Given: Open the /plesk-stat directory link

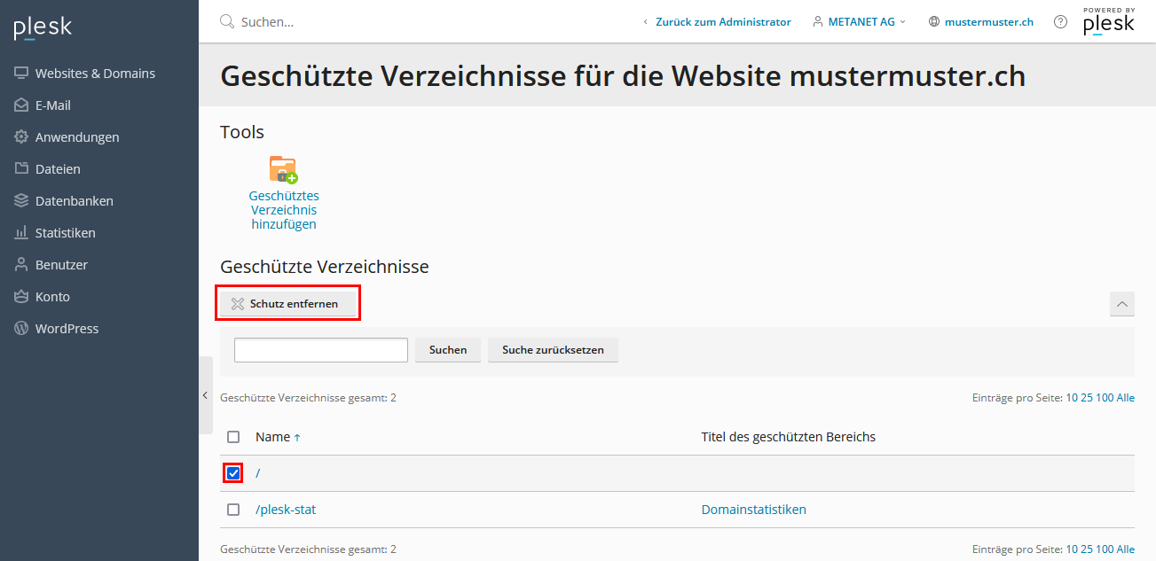Looking at the screenshot, I should coord(286,510).
